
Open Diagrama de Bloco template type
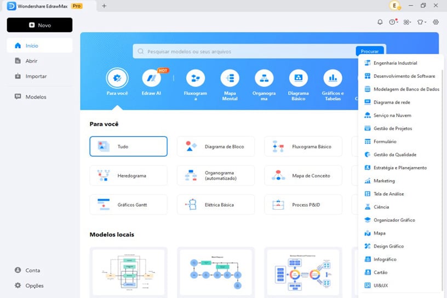click(216, 146)
